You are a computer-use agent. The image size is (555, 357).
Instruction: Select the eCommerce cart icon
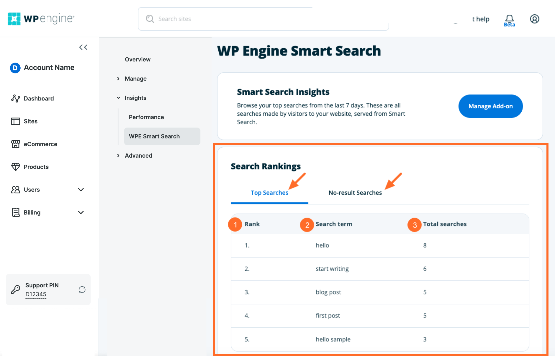(15, 144)
